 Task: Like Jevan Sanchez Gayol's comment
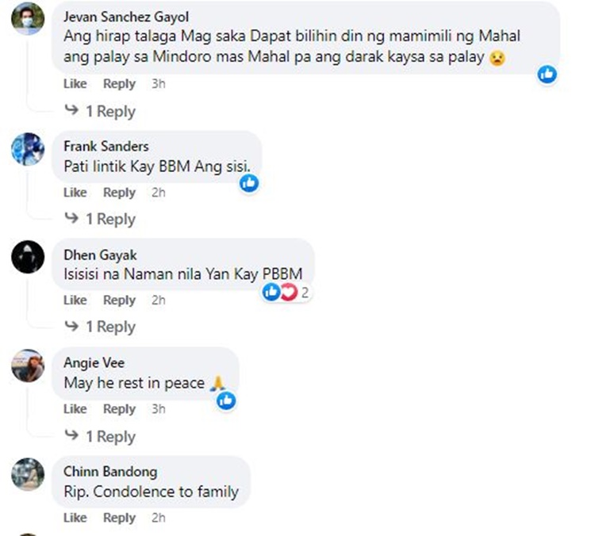pos(75,84)
